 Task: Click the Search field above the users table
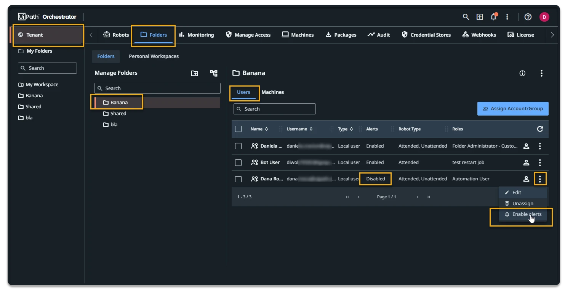click(275, 109)
